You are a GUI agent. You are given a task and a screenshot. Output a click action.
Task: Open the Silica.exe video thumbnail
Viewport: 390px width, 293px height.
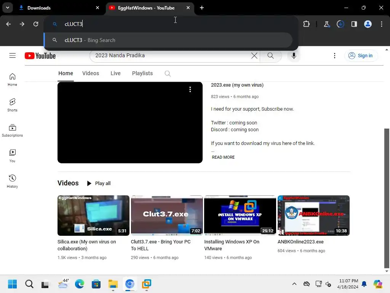click(x=93, y=216)
